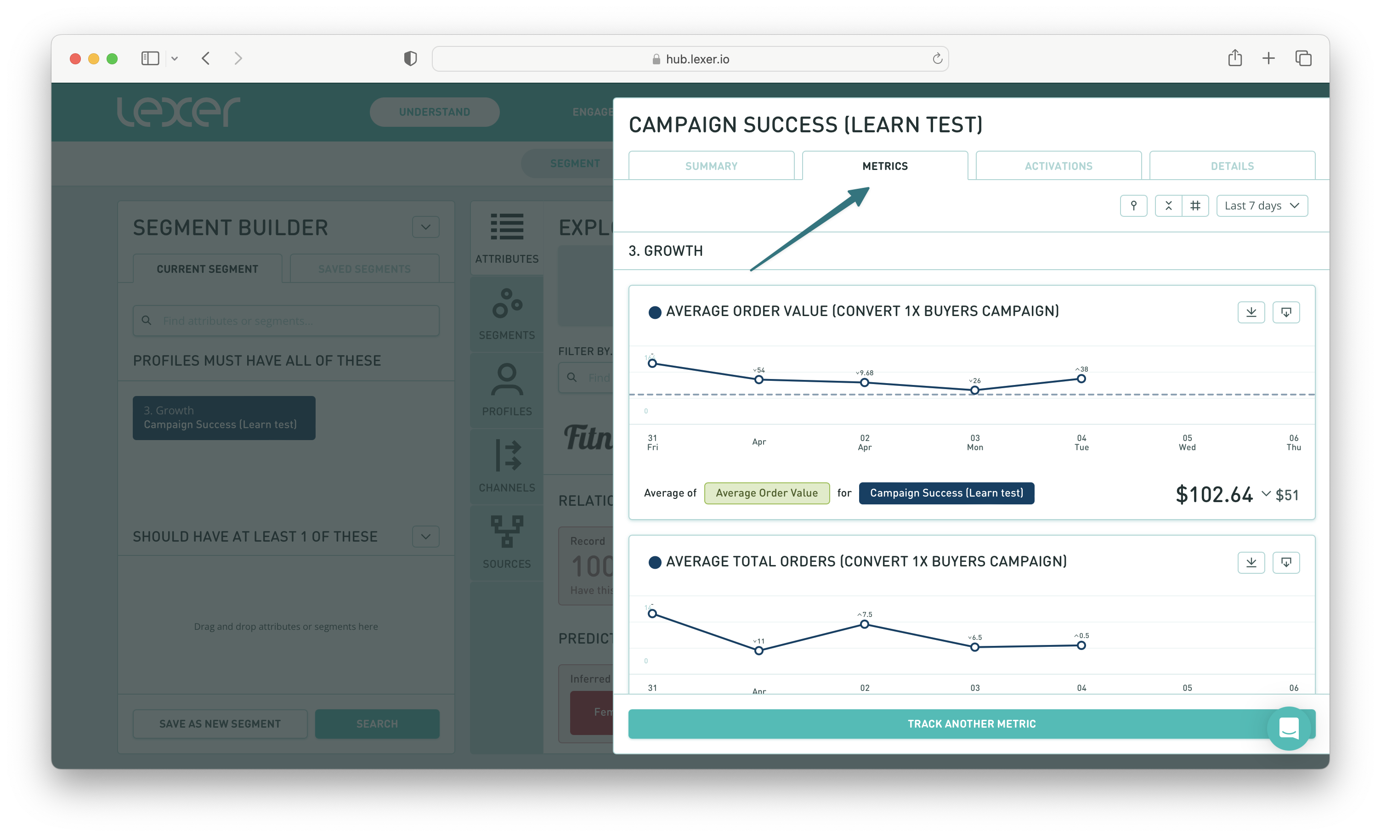The width and height of the screenshot is (1381, 837).
Task: Click the Lexer logo
Action: tap(178, 111)
